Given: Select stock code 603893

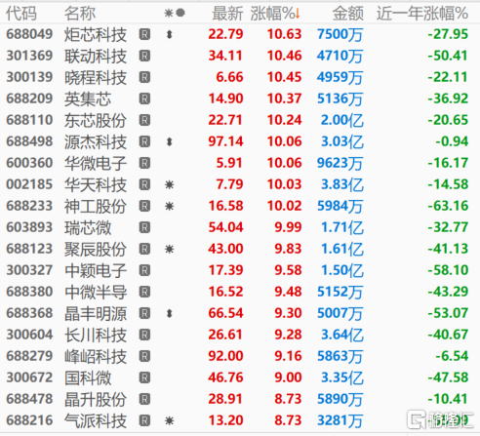Looking at the screenshot, I should pos(29,227).
